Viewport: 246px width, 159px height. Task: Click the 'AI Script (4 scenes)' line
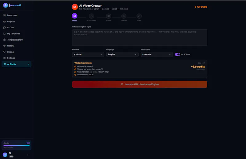pyautogui.click(x=85, y=66)
